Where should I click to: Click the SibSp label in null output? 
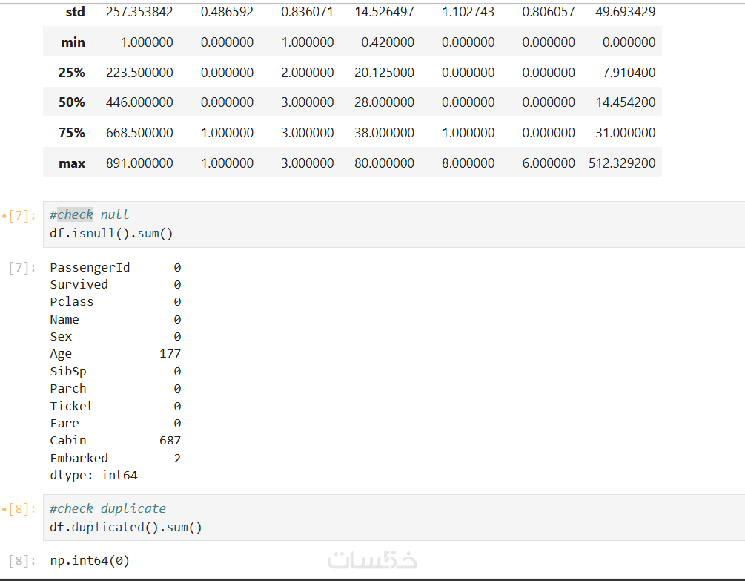(68, 371)
